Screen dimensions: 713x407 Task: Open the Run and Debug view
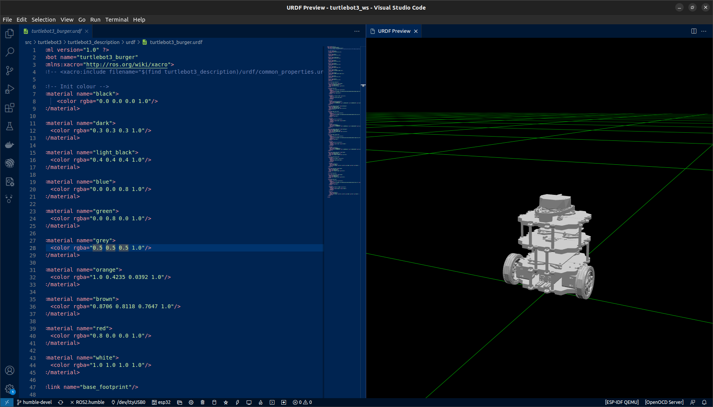pos(10,89)
